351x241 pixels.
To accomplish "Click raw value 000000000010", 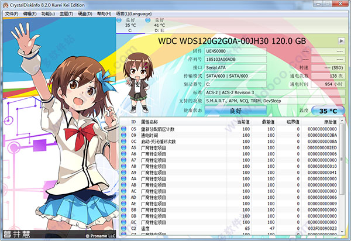I will pos(322,166).
